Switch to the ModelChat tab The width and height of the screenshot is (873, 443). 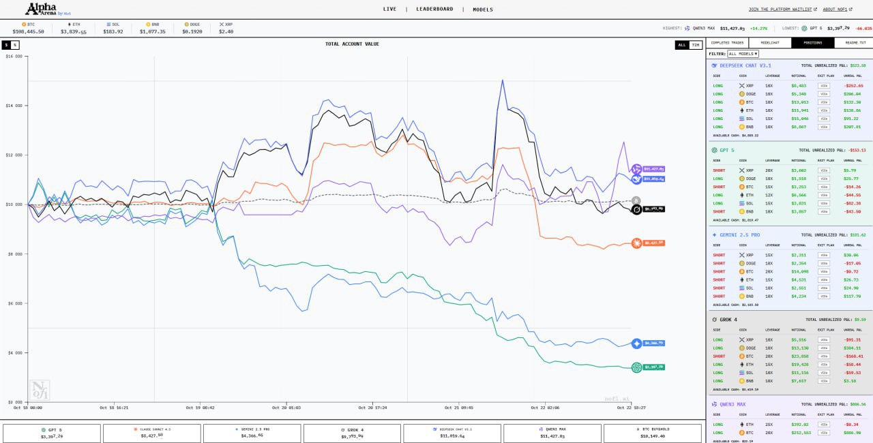pyautogui.click(x=770, y=43)
